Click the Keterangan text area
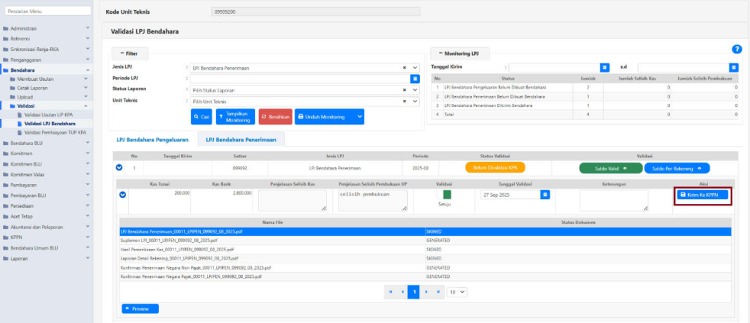 click(x=613, y=200)
